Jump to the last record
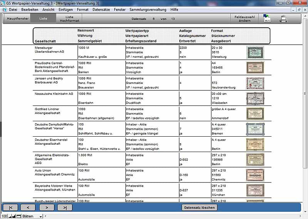Image resolution: width=308 pixels, height=219 pixels. (x=65, y=207)
